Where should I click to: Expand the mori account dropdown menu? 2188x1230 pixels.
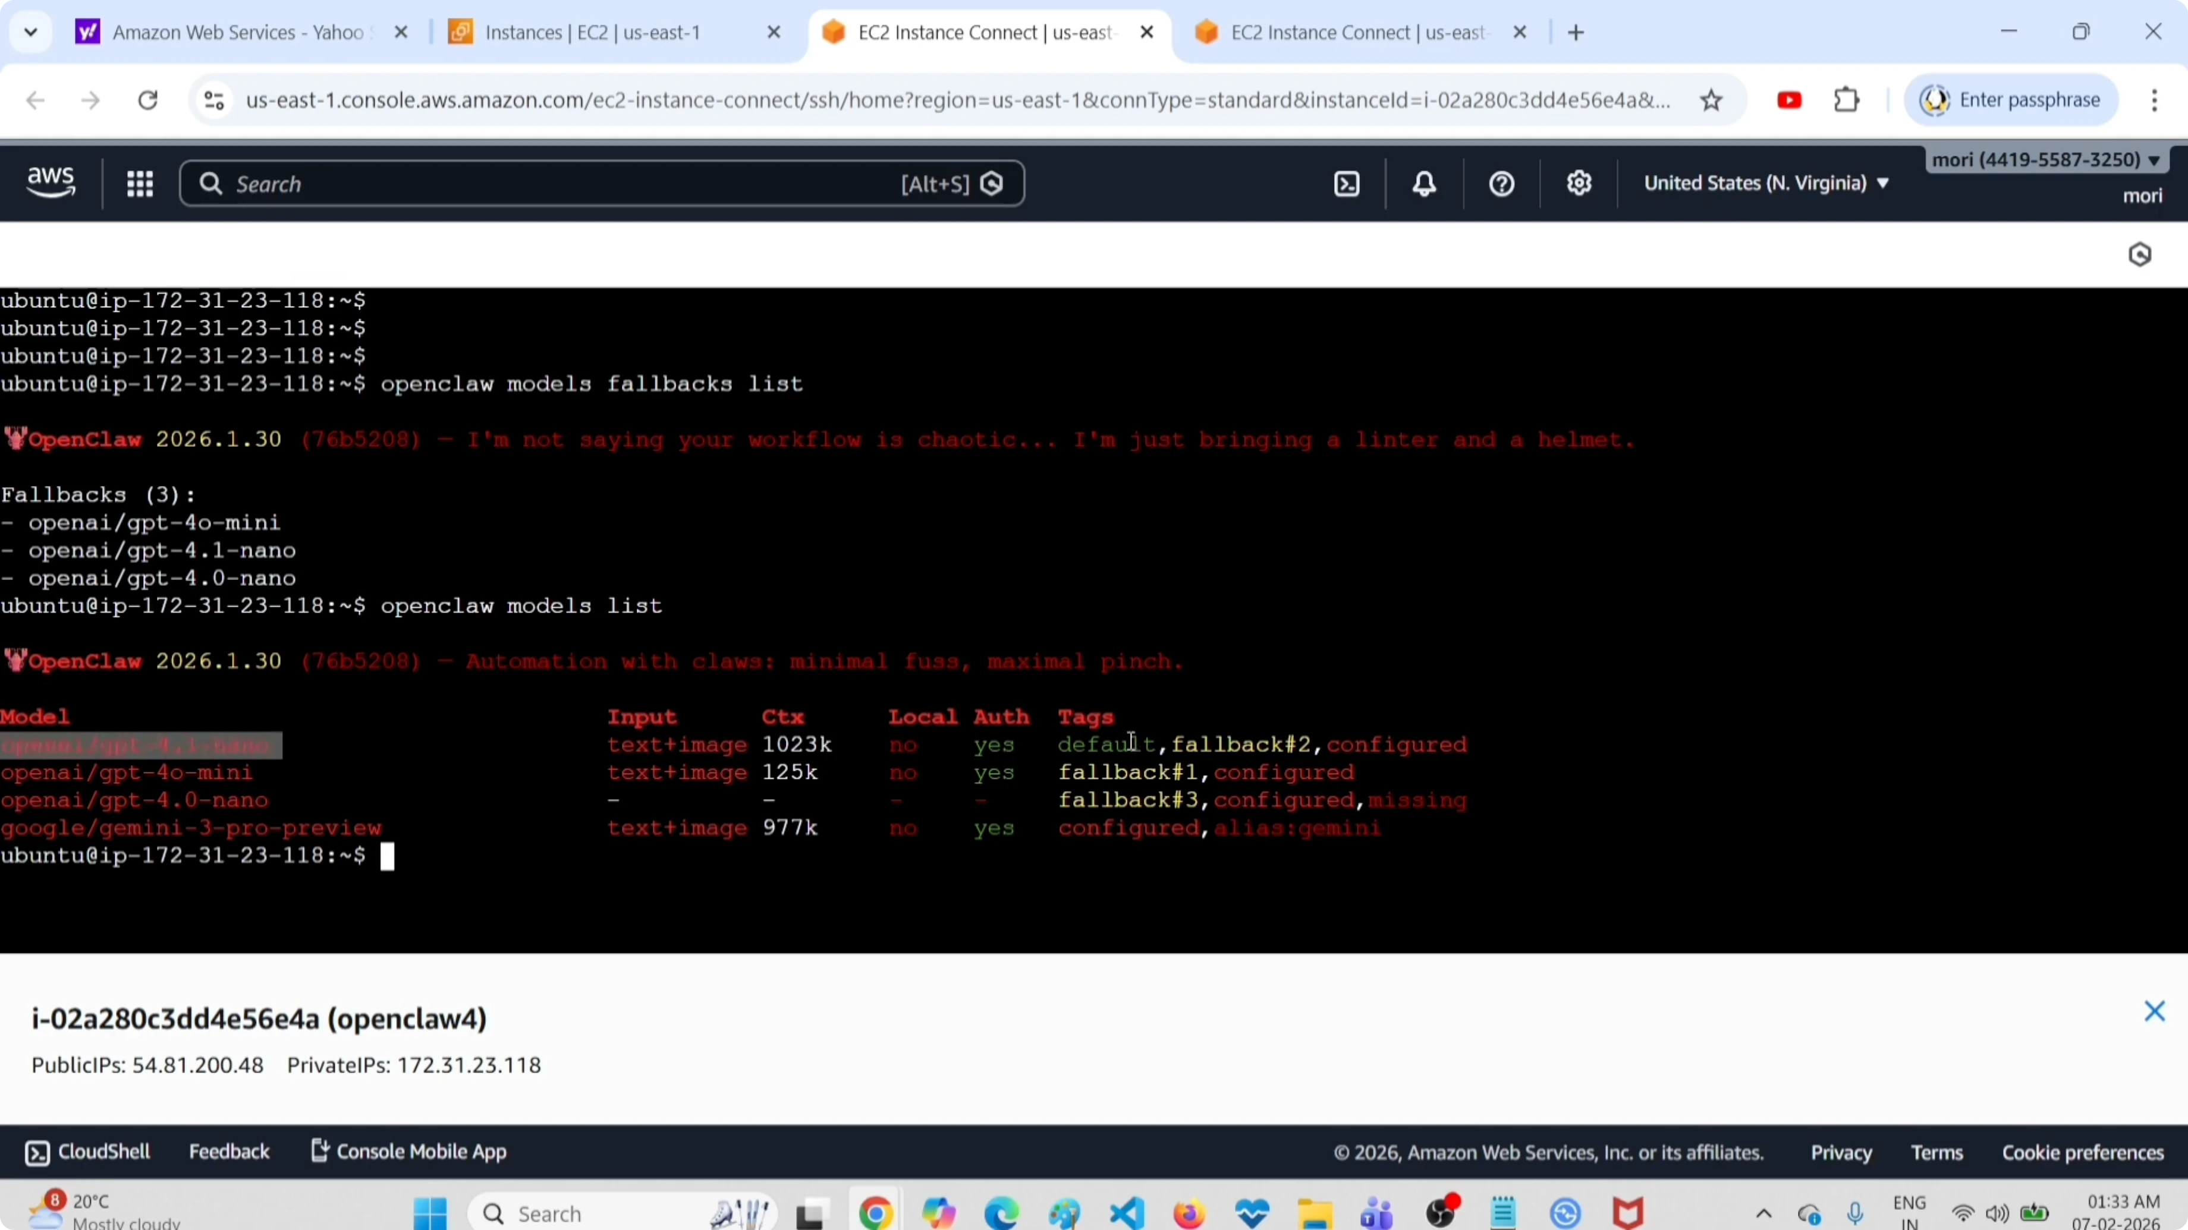[2046, 160]
